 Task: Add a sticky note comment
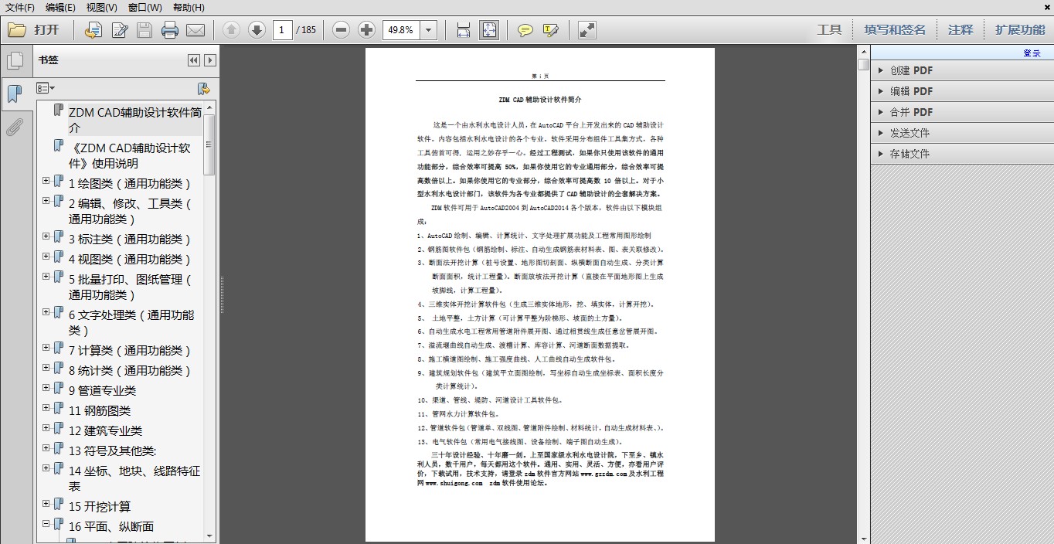coord(525,30)
